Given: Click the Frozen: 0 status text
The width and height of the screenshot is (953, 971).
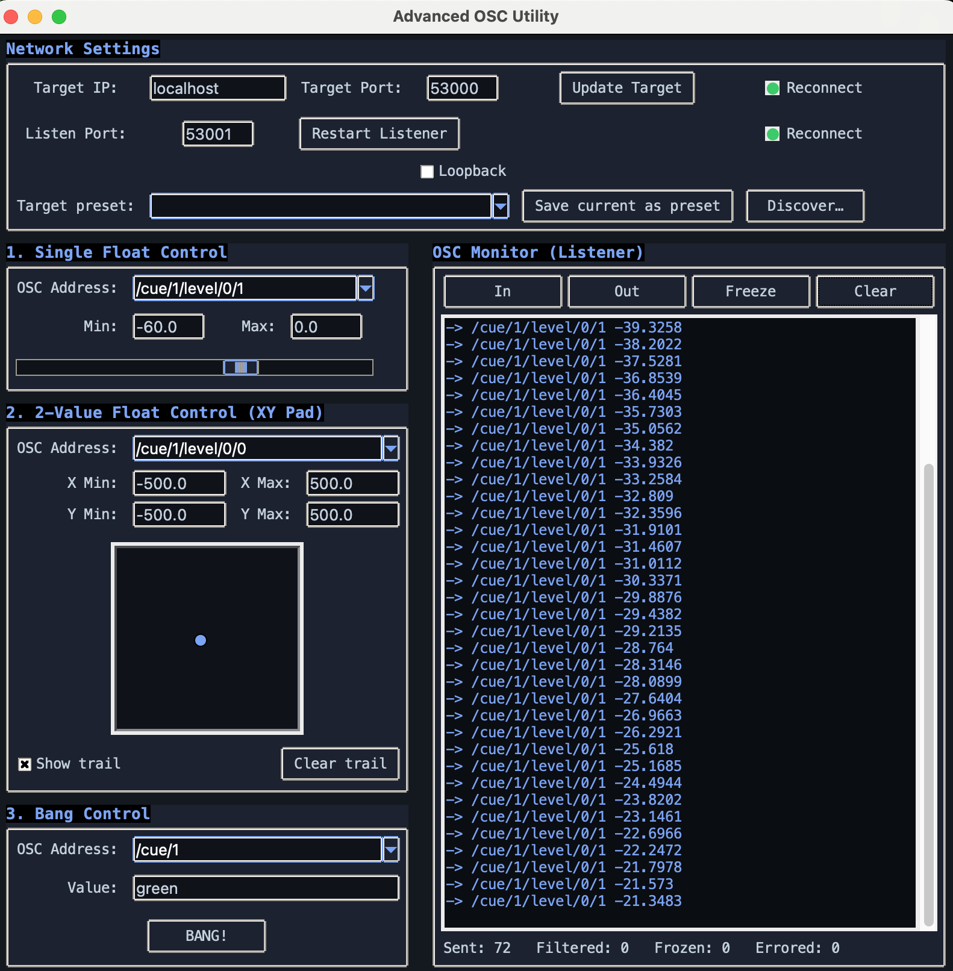Looking at the screenshot, I should [x=692, y=948].
